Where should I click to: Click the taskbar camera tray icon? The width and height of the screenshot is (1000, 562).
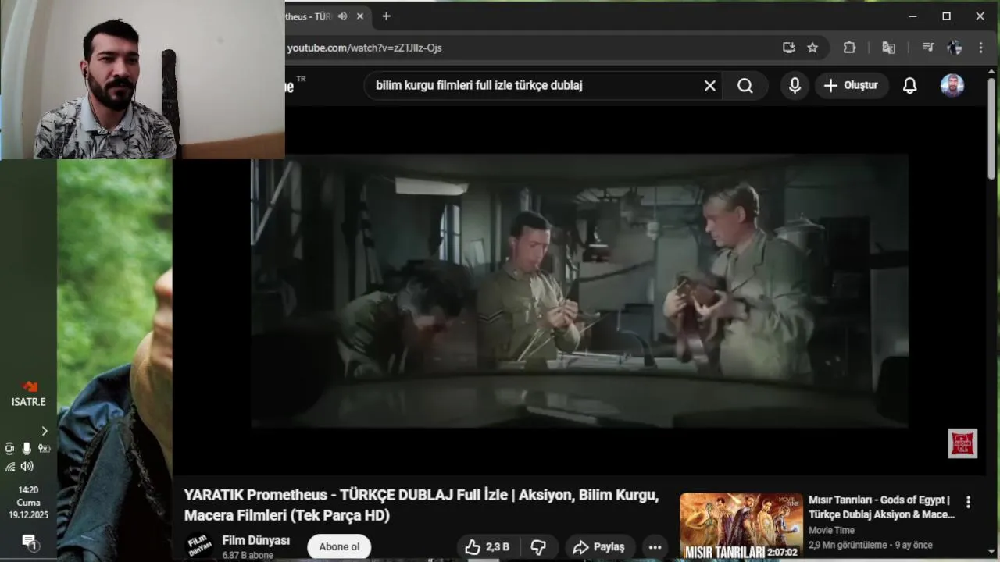pos(9,448)
